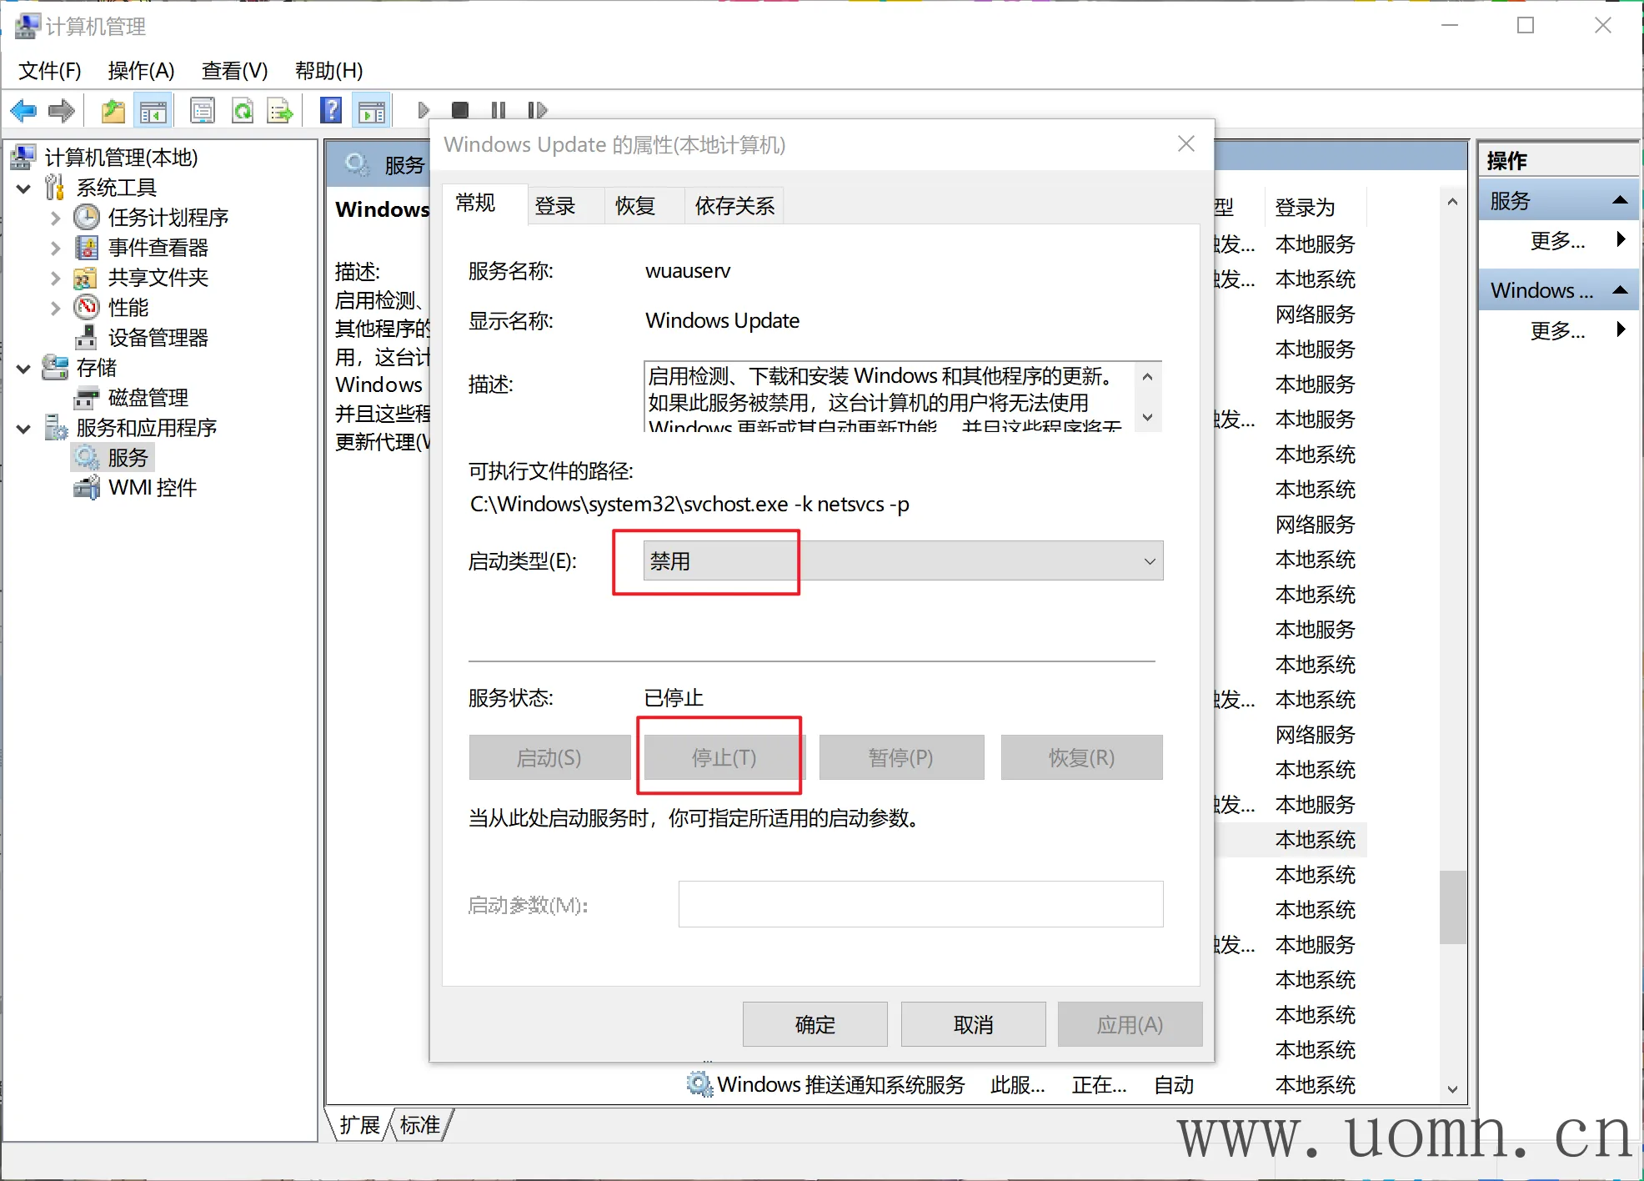Click the 取消 button
This screenshot has width=1644, height=1181.
(973, 1024)
